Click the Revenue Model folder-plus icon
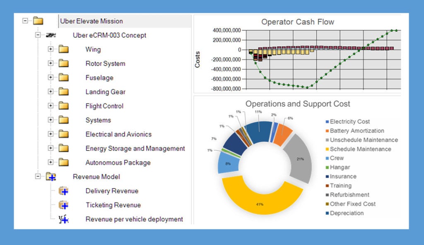424x245 pixels. pyautogui.click(x=51, y=177)
